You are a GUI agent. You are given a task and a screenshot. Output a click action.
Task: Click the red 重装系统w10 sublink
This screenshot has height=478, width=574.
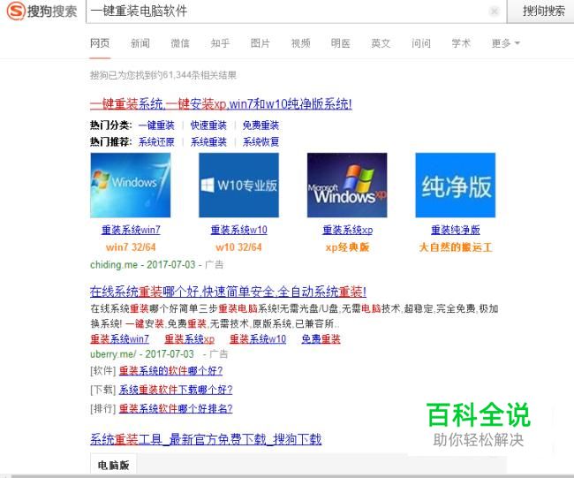(258, 338)
